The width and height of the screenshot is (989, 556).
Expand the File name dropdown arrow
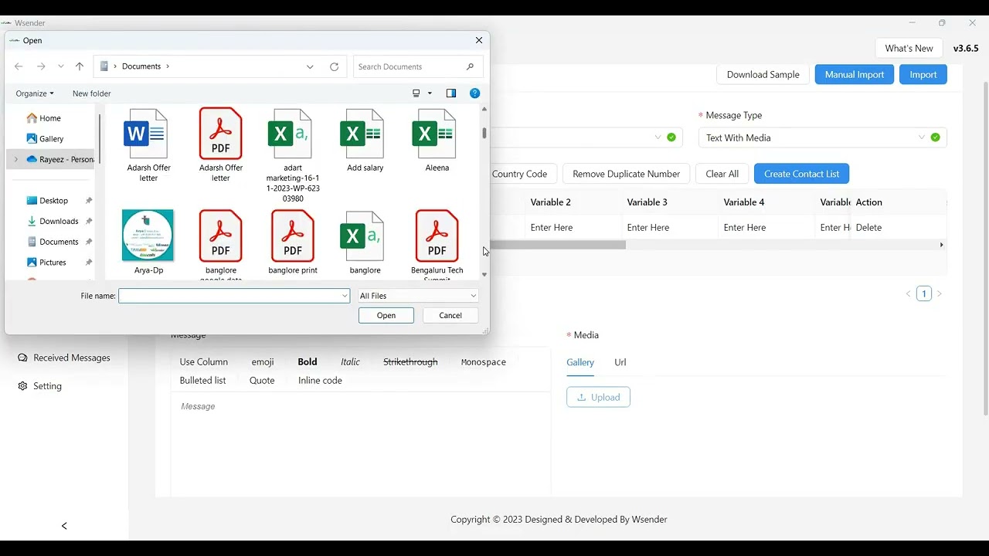[345, 296]
